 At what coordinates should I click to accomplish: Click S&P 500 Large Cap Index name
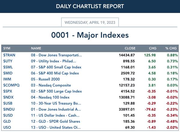(x=56, y=91)
